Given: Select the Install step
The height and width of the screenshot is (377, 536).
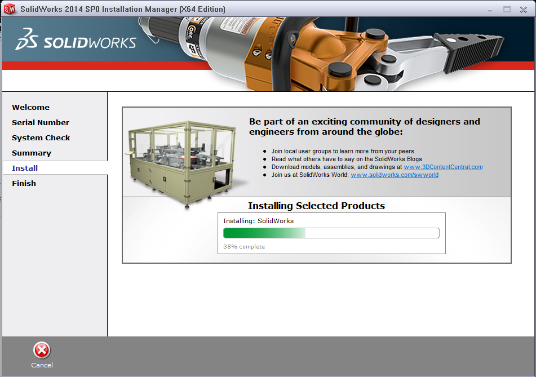Looking at the screenshot, I should [25, 168].
